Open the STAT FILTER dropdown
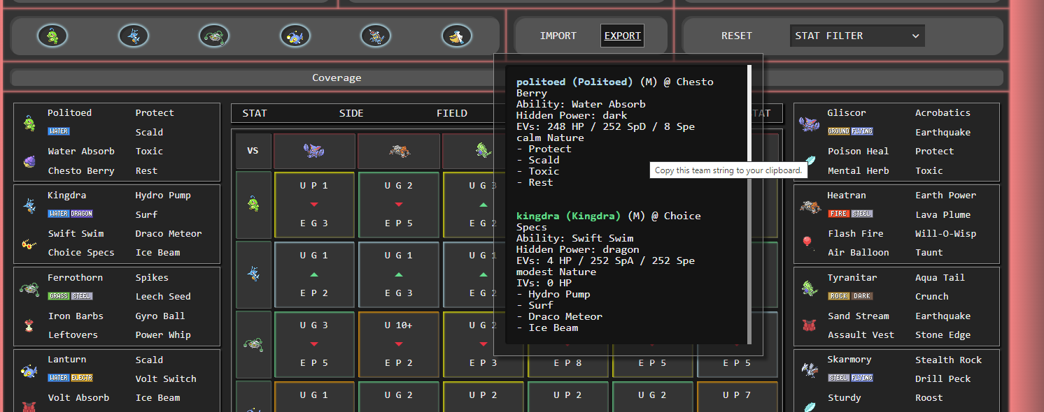 coord(857,36)
